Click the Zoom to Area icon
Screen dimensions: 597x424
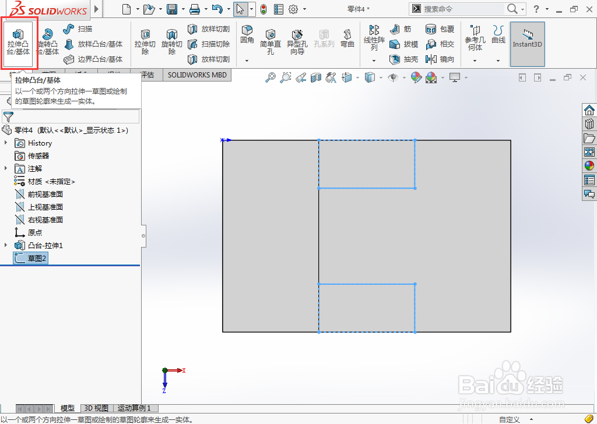[285, 77]
